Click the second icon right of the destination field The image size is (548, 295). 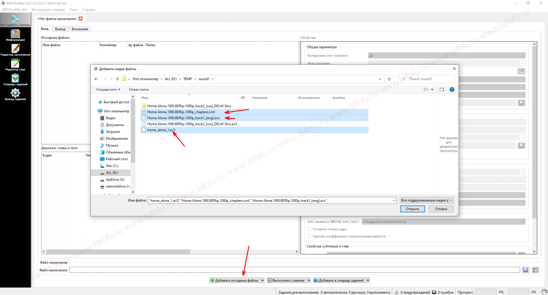click(x=535, y=270)
